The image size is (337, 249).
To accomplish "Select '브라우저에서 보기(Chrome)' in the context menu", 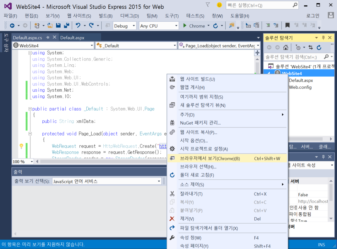I will click(x=210, y=159).
